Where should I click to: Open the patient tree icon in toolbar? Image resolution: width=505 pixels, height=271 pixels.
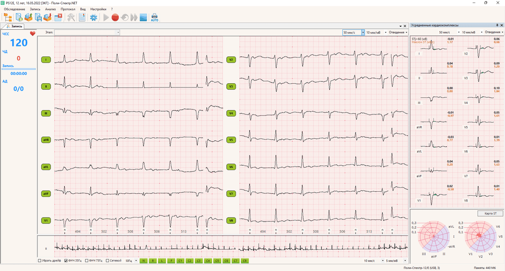(8, 17)
